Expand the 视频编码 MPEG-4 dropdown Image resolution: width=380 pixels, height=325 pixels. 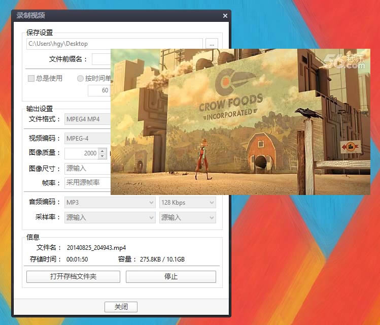click(x=87, y=138)
